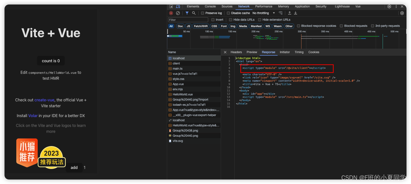The width and height of the screenshot is (411, 184).
Task: Open network search magnifier
Action: pos(194,13)
